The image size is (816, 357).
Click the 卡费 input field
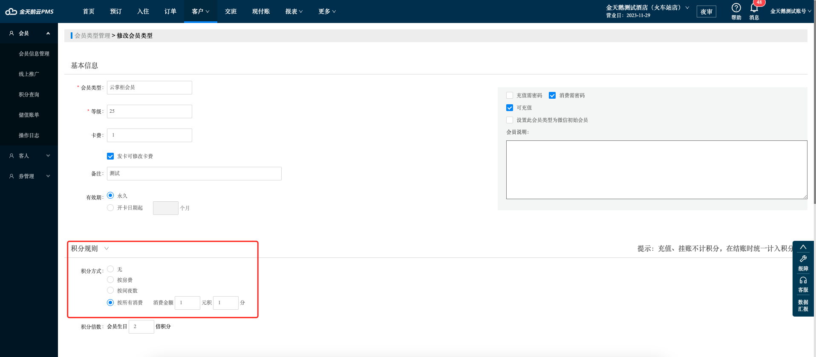point(150,135)
